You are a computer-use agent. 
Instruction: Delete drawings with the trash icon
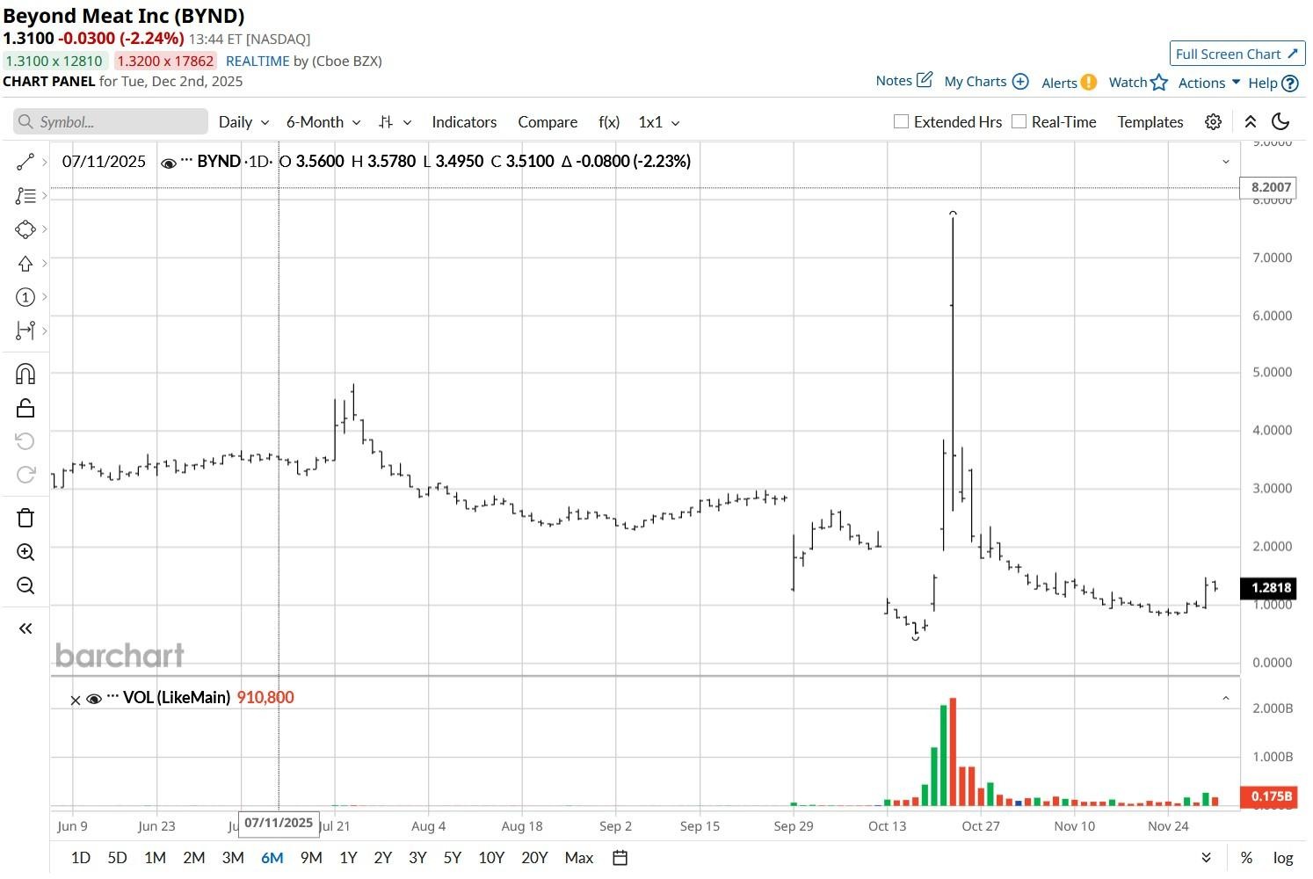[25, 518]
